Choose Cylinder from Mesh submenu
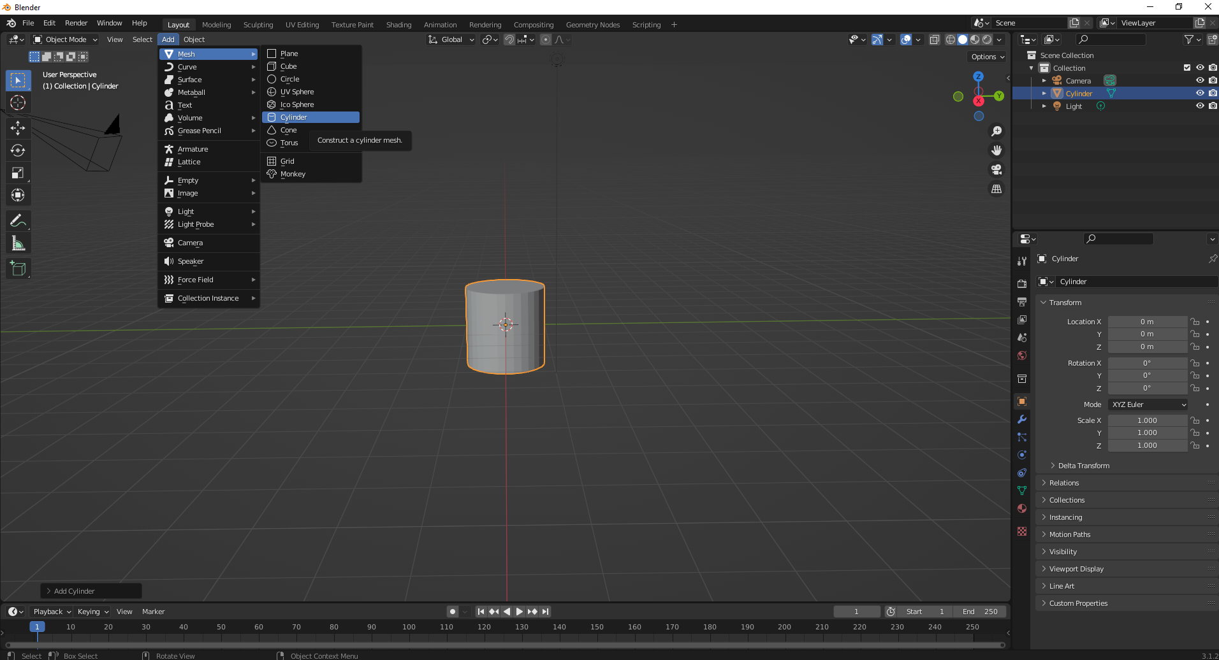The height and width of the screenshot is (660, 1219). [x=311, y=117]
